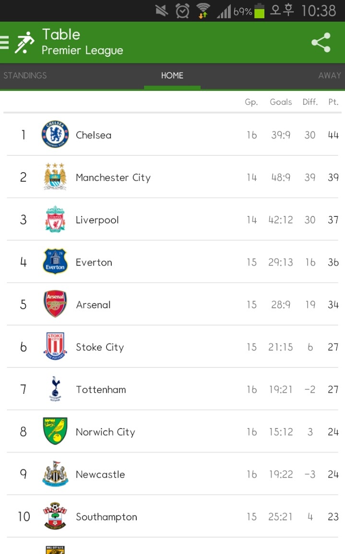The width and height of the screenshot is (345, 554).
Task: Switch to the Away tab
Action: click(329, 76)
